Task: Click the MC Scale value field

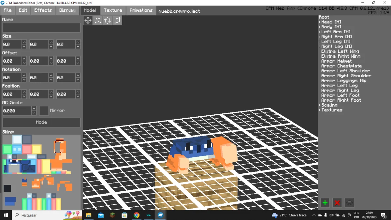Action: click(17, 111)
